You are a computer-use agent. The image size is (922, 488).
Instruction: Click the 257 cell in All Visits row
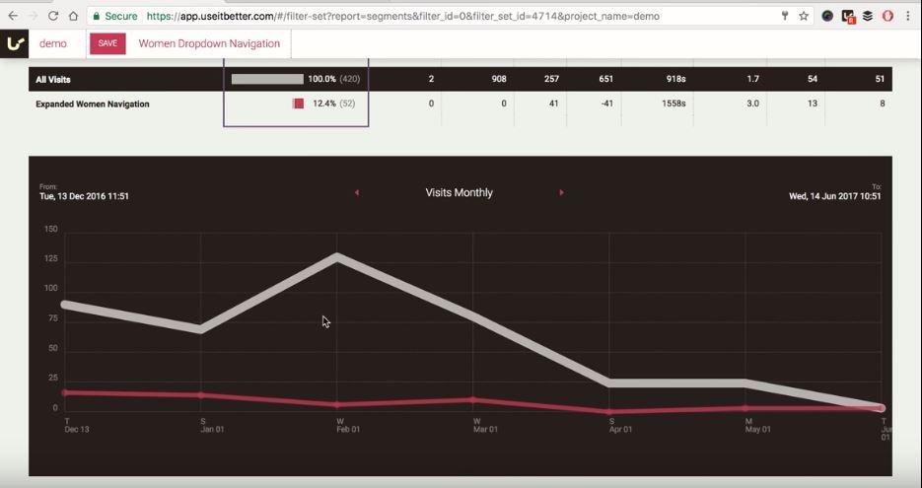point(551,79)
